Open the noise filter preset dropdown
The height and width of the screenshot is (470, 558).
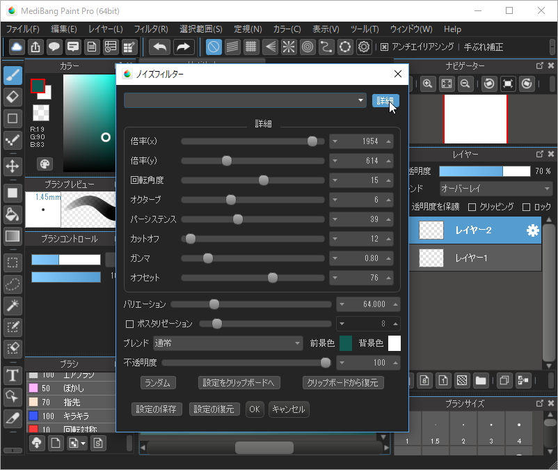tap(245, 100)
